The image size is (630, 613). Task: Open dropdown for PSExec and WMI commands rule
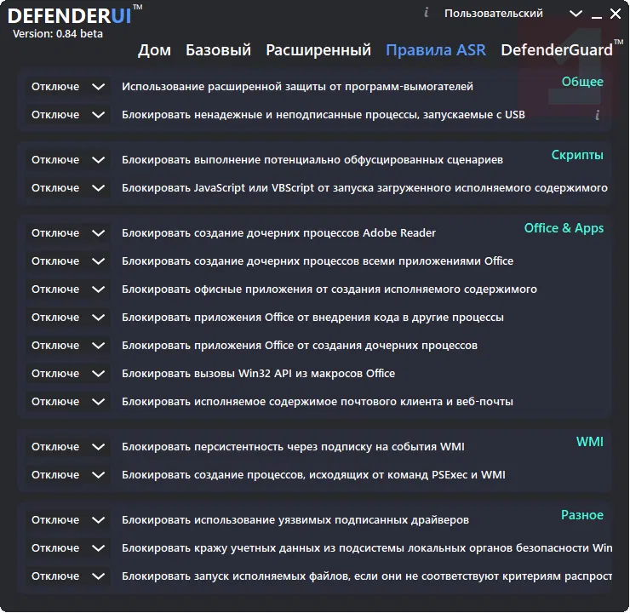click(68, 475)
